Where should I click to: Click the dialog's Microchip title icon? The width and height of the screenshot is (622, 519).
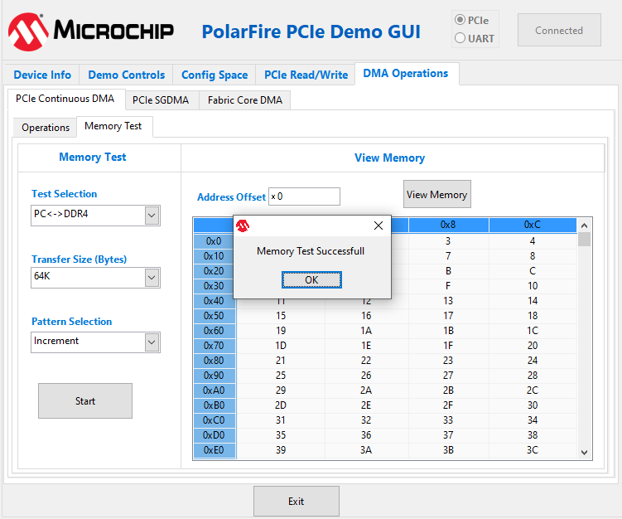click(243, 226)
